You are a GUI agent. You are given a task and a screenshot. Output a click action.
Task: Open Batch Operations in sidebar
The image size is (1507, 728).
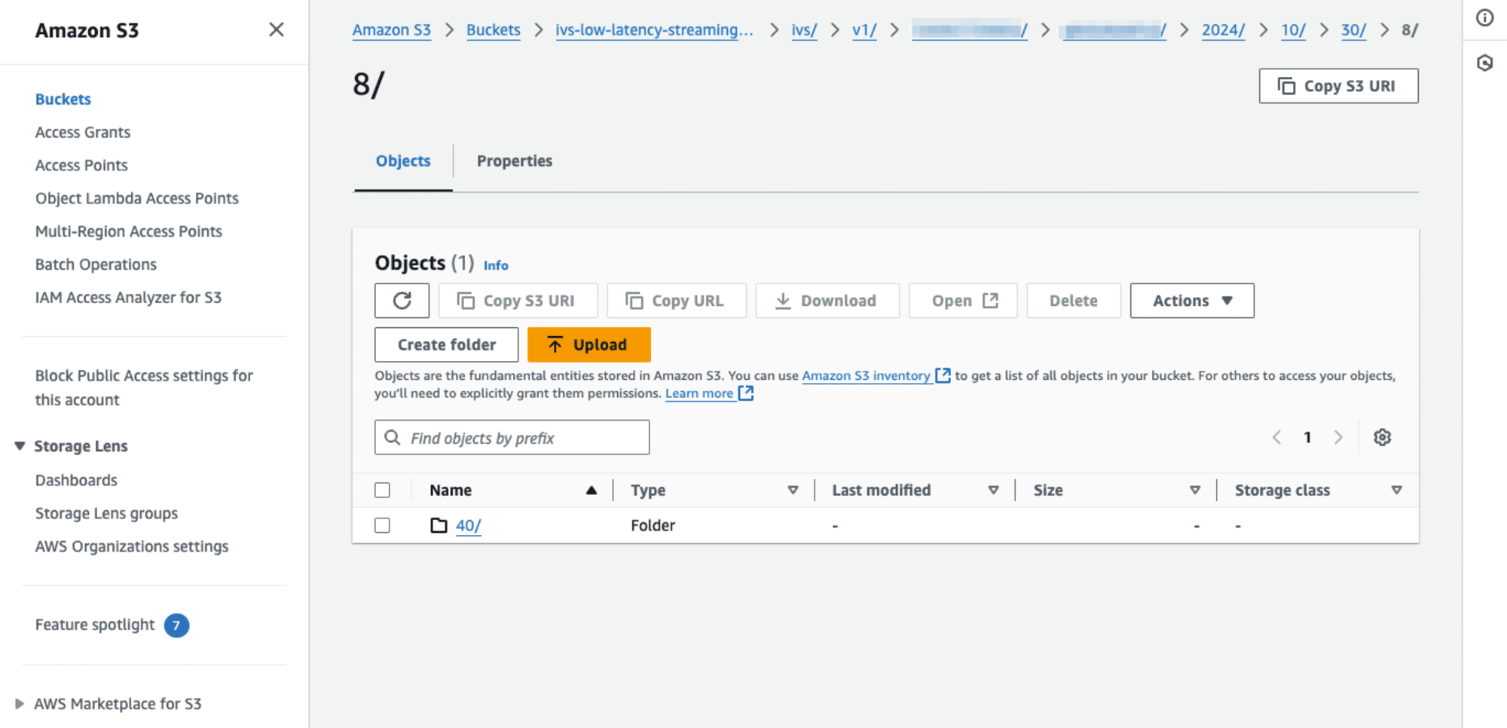point(96,265)
